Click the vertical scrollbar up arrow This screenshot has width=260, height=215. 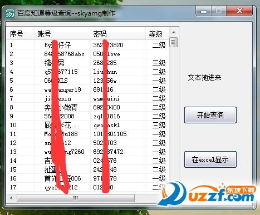(174, 32)
